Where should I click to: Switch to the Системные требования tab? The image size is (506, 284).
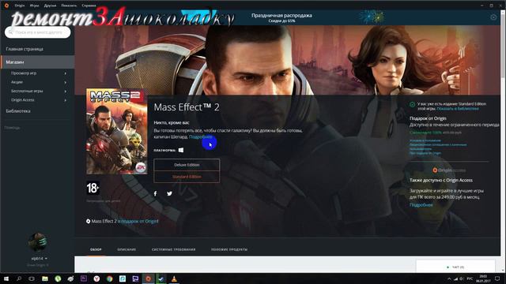pos(174,249)
